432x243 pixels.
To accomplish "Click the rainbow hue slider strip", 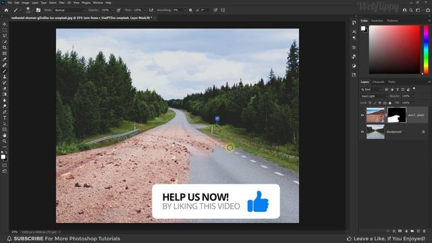I will [426, 49].
